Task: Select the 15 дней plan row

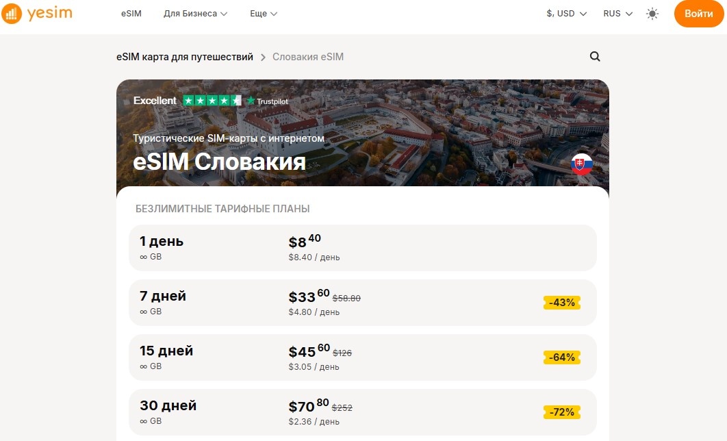Action: 362,357
